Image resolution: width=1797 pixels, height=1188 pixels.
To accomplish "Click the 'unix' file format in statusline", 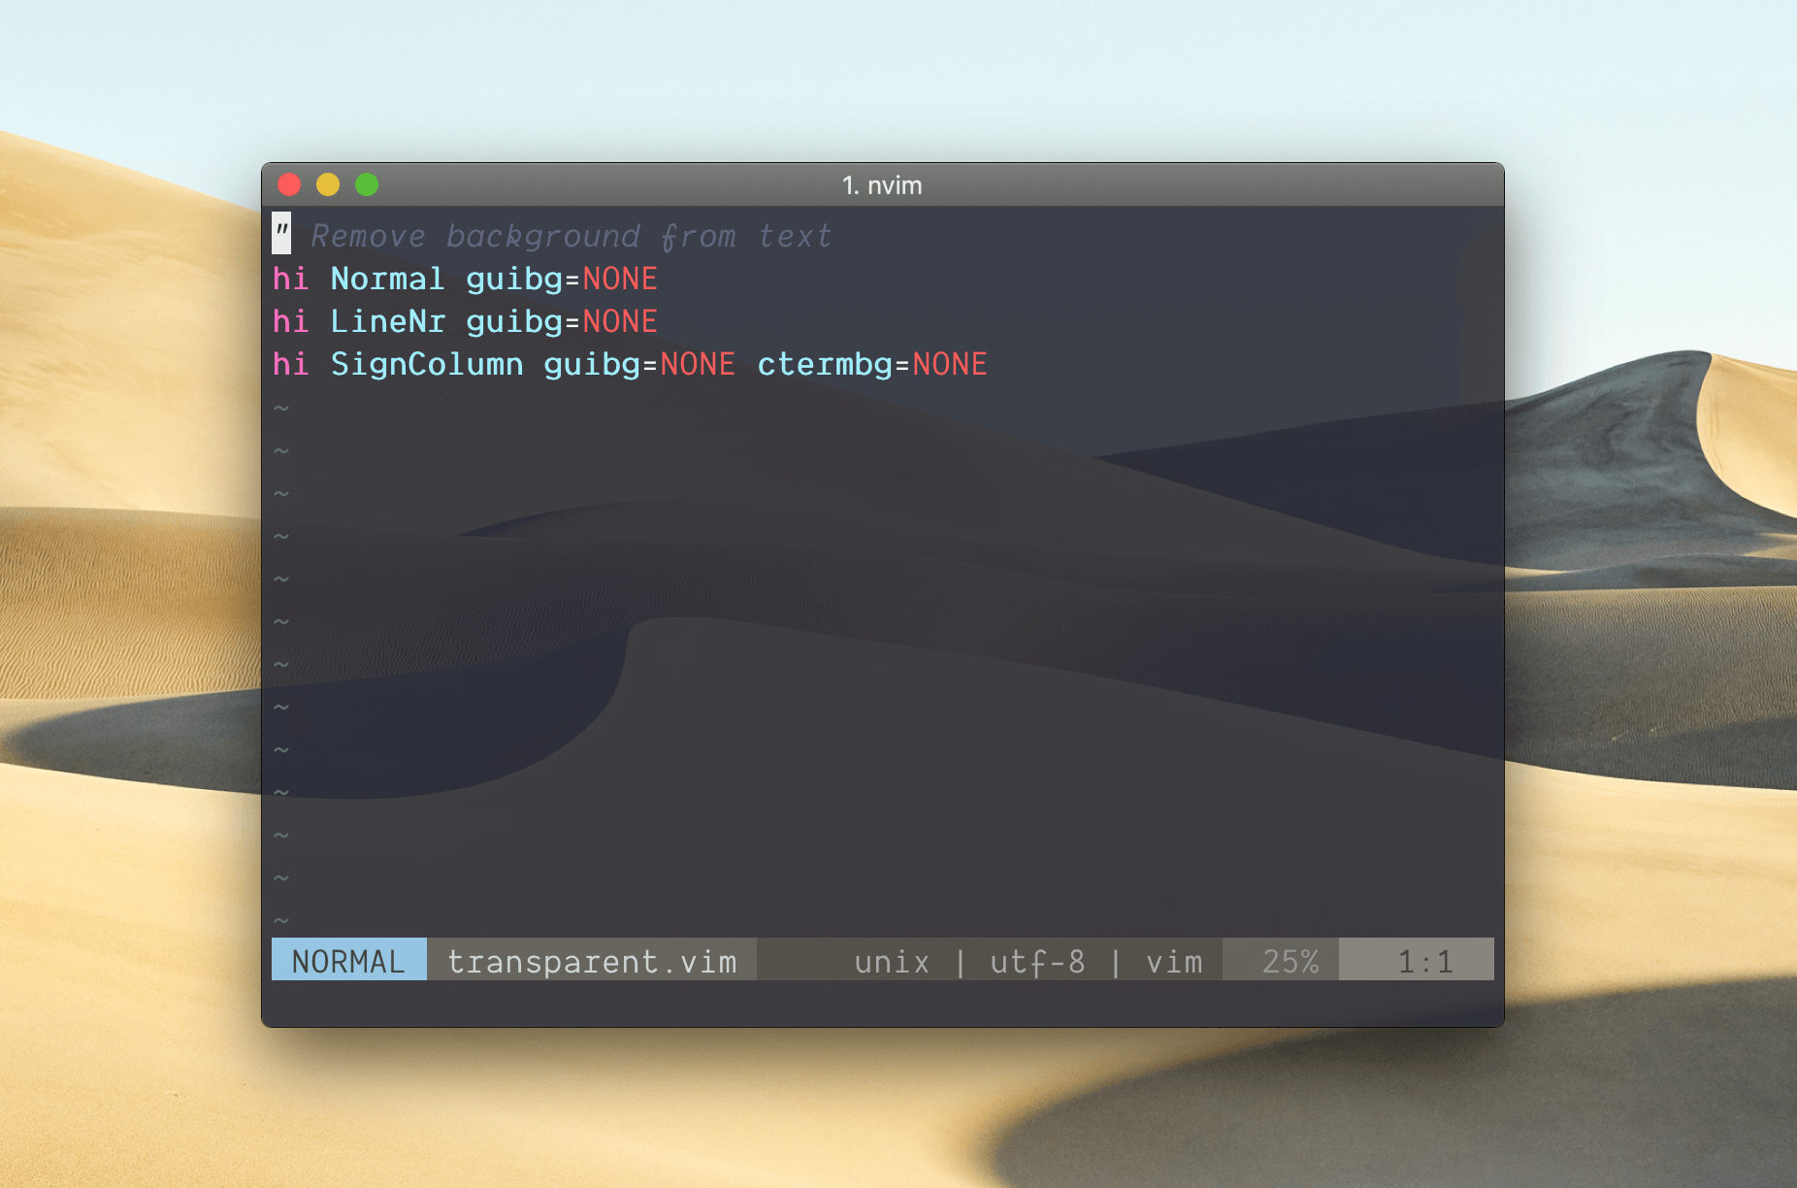I will click(892, 962).
